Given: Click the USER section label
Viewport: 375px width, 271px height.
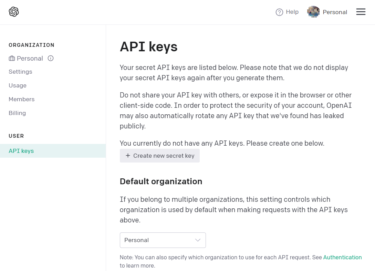Looking at the screenshot, I should tap(16, 136).
